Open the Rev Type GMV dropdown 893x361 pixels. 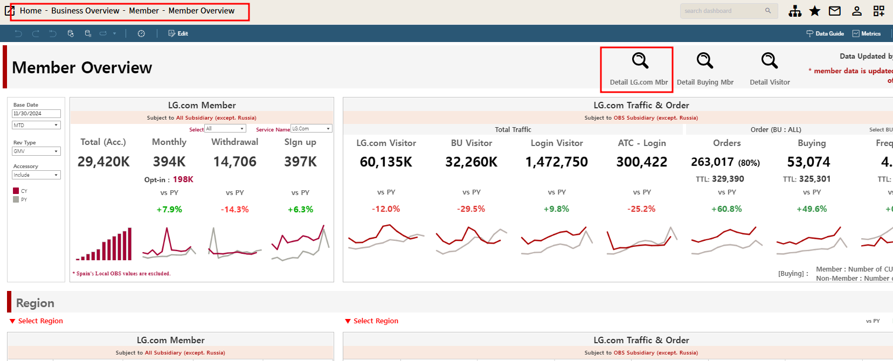point(36,151)
